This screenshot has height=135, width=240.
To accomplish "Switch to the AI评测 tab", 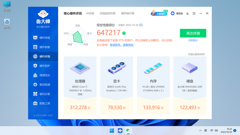I will tap(90, 13).
